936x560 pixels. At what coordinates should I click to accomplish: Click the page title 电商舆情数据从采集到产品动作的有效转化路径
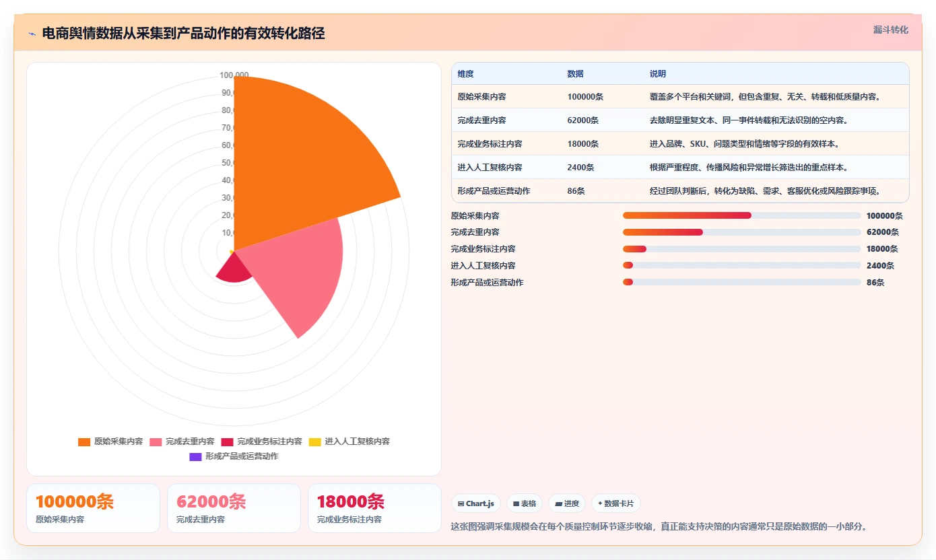click(x=183, y=33)
